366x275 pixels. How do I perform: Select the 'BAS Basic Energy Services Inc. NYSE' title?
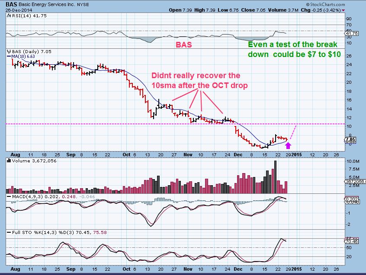[x=47, y=4]
